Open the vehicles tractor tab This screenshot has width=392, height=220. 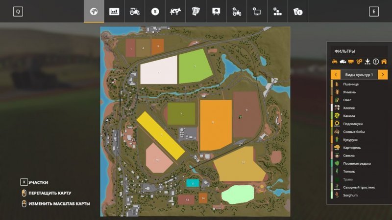coord(134,11)
